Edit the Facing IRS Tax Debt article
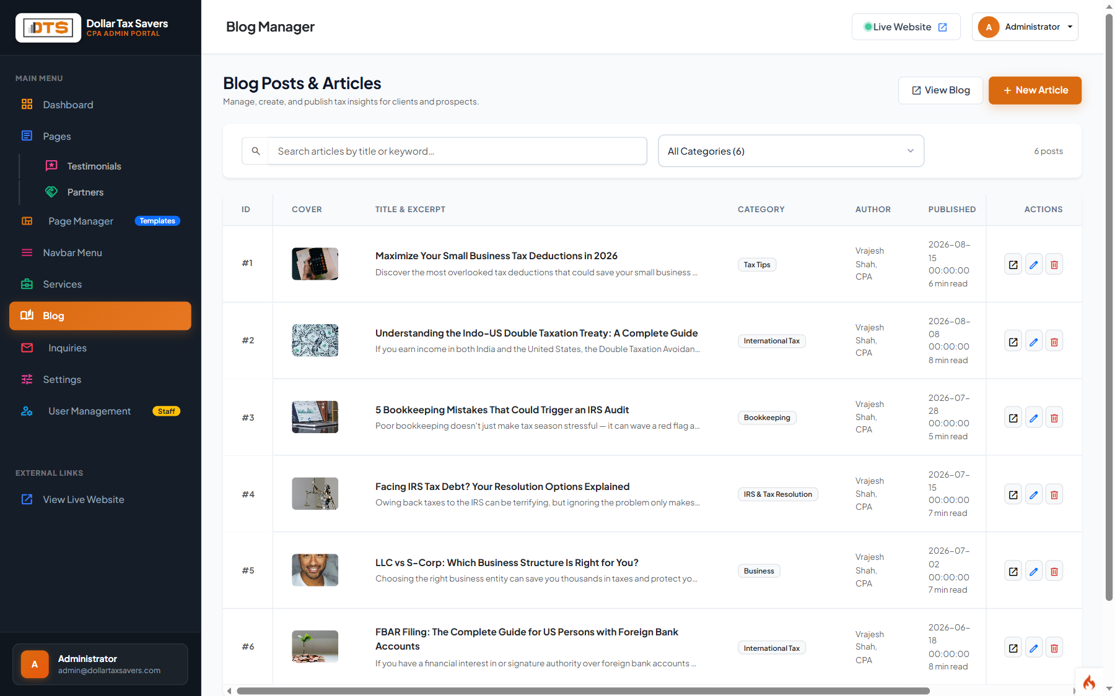Viewport: 1115px width, 696px height. click(x=1033, y=495)
